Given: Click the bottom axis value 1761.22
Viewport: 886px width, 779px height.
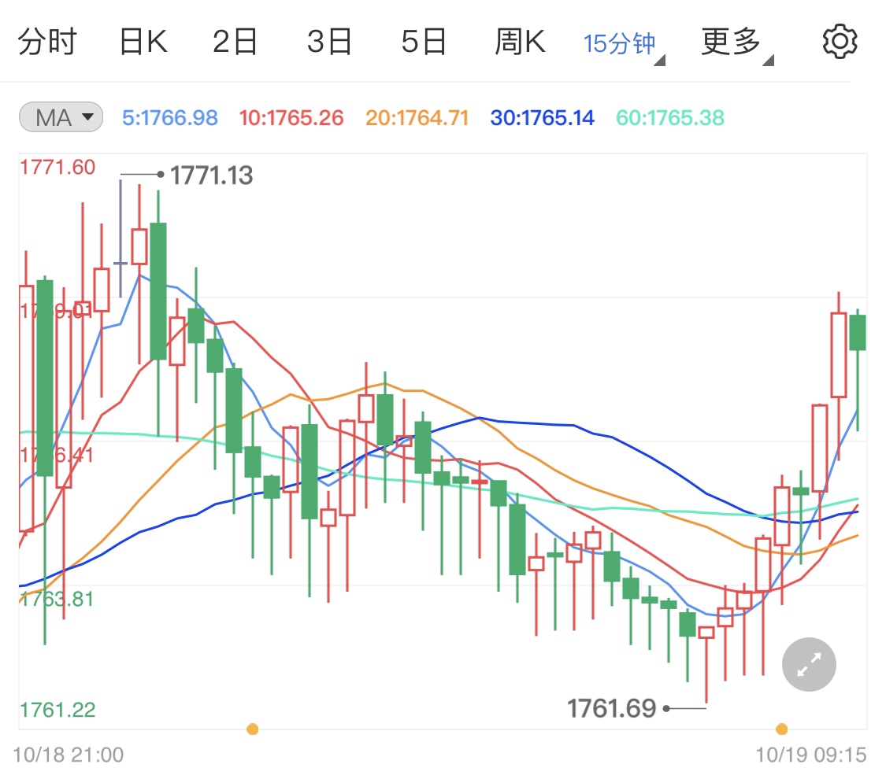Looking at the screenshot, I should [x=57, y=710].
